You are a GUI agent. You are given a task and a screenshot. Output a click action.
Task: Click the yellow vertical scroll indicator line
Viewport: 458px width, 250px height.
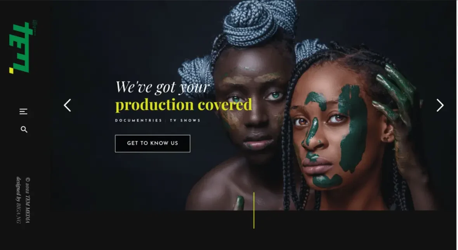click(254, 210)
